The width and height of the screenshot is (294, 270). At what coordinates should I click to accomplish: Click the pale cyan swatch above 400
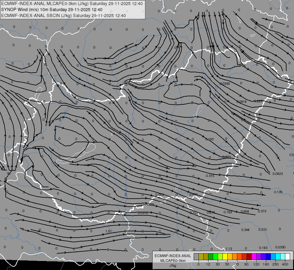pos(283,256)
